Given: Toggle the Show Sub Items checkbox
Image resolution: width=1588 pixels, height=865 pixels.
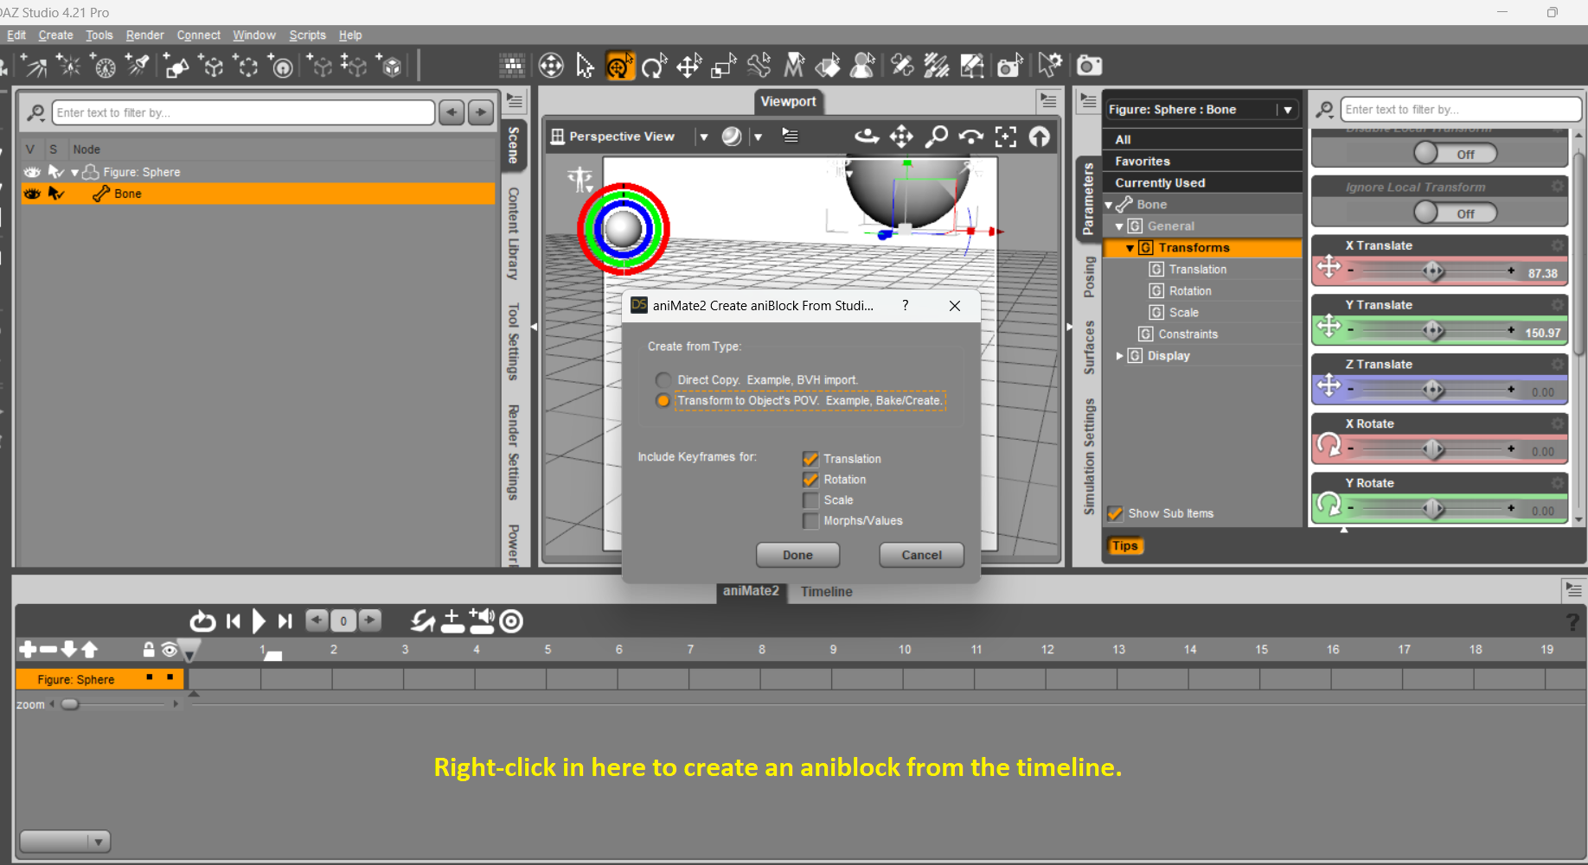Looking at the screenshot, I should tap(1116, 513).
